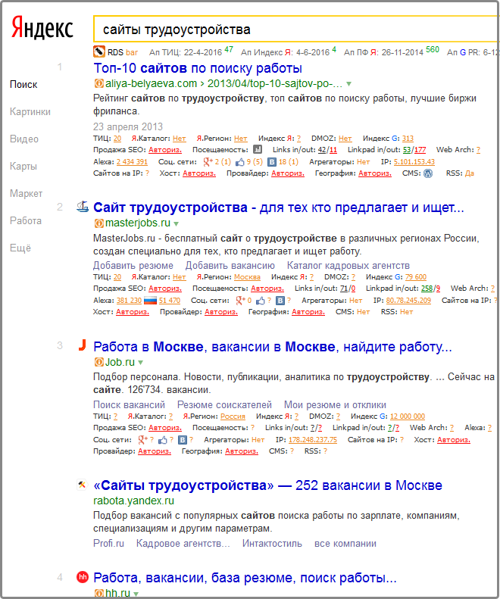Click the 'Кадровое агентств...' link under rabota.yandex.ru
The image size is (500, 599).
(183, 544)
